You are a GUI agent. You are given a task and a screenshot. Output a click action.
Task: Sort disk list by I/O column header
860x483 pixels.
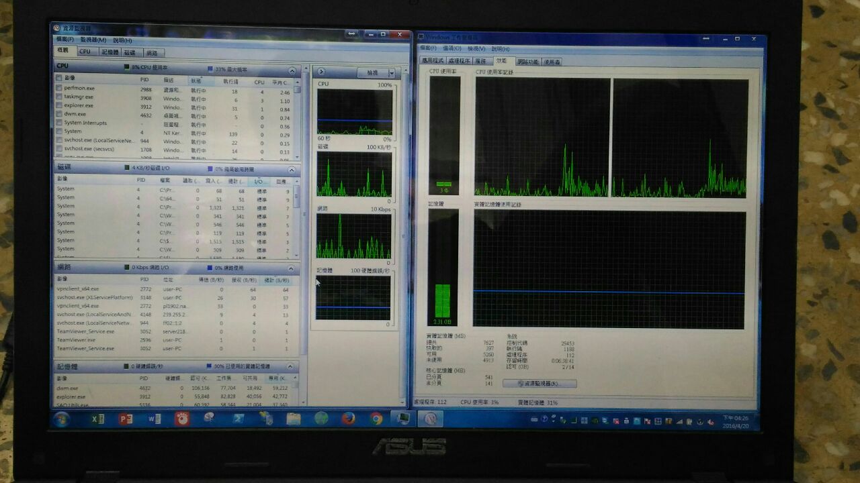point(259,180)
